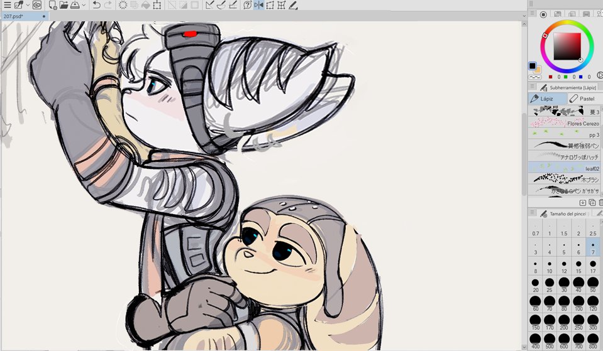Select the Color Wheel panel tab
Image resolution: width=603 pixels, height=351 pixels.
click(x=543, y=14)
